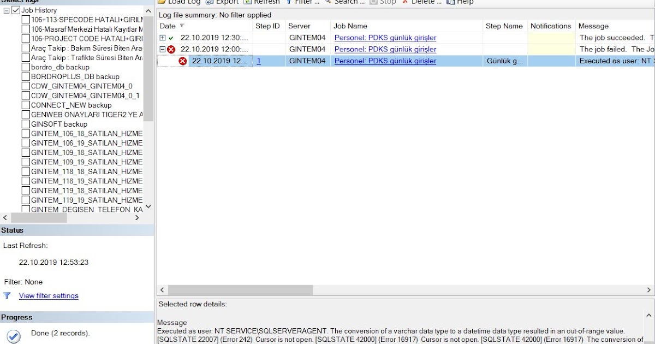Image resolution: width=655 pixels, height=344 pixels.
Task: Open the View filter settings link
Action: pos(49,295)
